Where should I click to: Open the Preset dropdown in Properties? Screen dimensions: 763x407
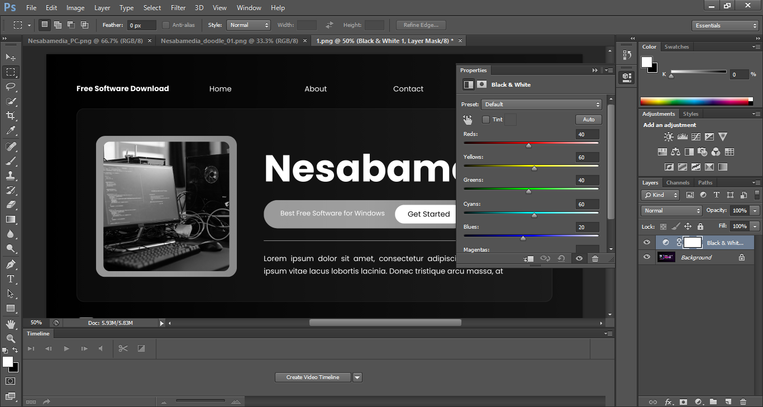point(541,105)
